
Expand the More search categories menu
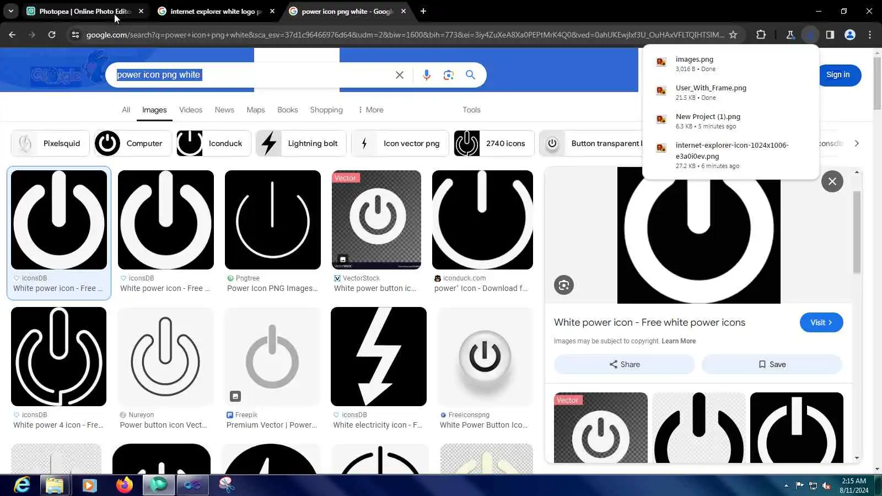coord(371,110)
